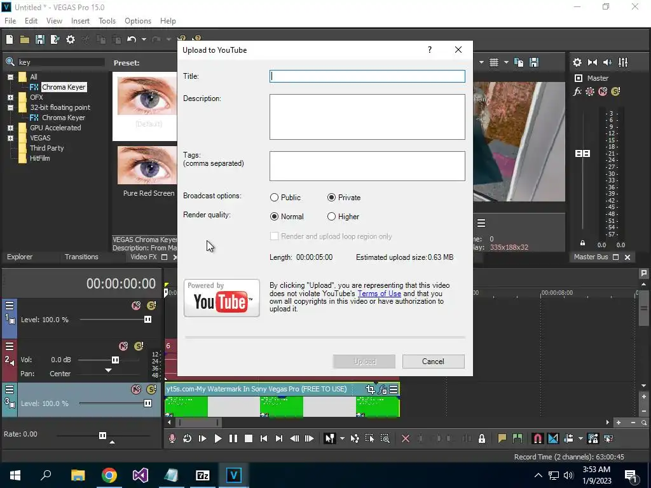This screenshot has height=488, width=651.
Task: Click the Description text area
Action: (367, 117)
